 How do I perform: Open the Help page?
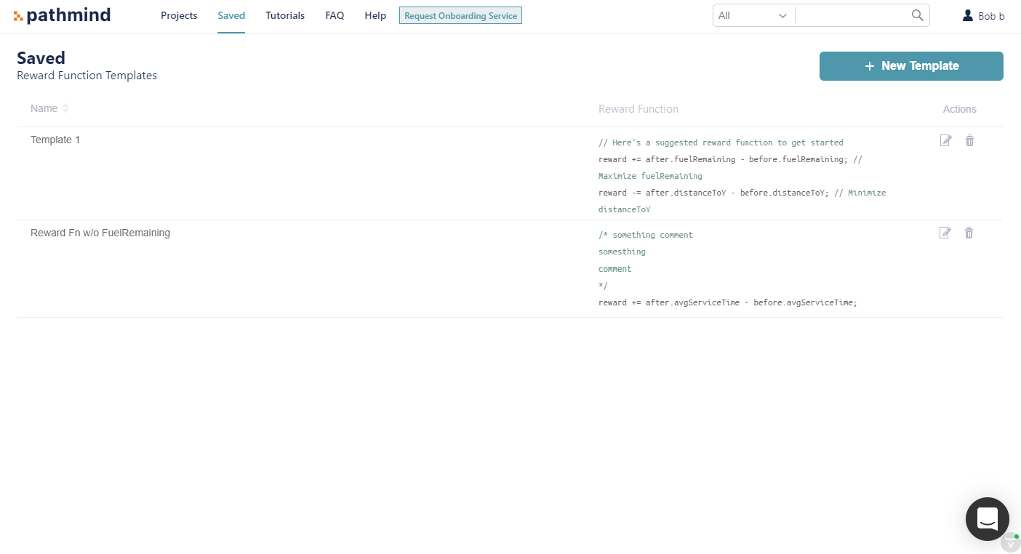(375, 15)
